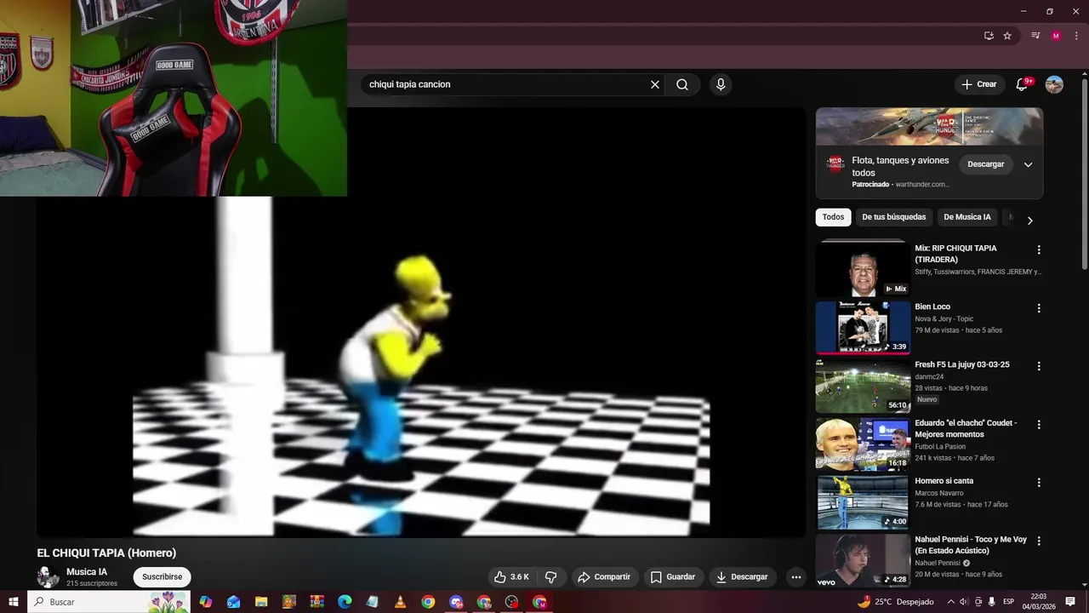The image size is (1089, 613).
Task: Open Windows Start menu
Action: click(x=13, y=602)
